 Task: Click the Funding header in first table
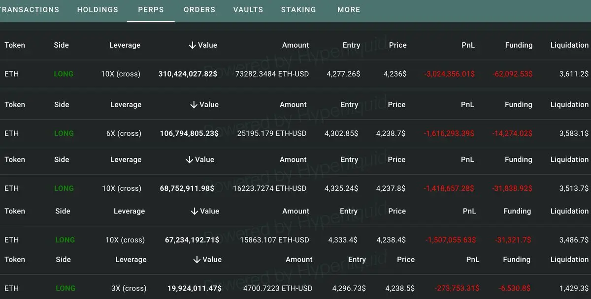[519, 45]
